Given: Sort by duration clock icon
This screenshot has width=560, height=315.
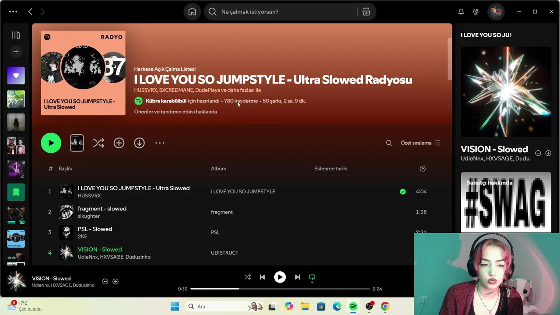Looking at the screenshot, I should (422, 168).
